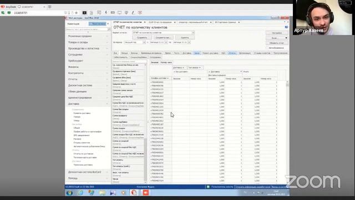Viewport: 355px width, 200px height.
Task: Open the Еще... button dropdown arrow
Action: click(x=286, y=38)
